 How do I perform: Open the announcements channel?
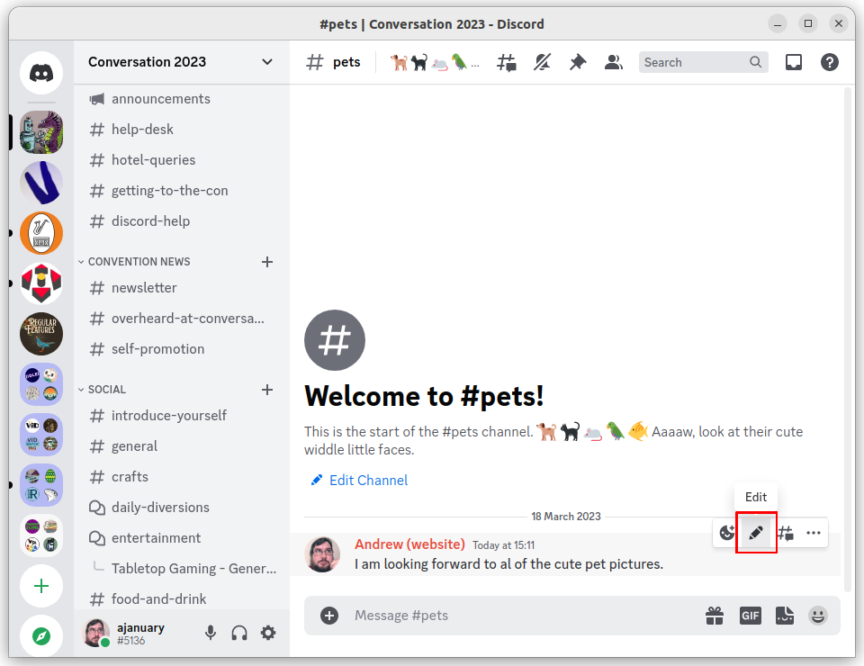[182, 99]
